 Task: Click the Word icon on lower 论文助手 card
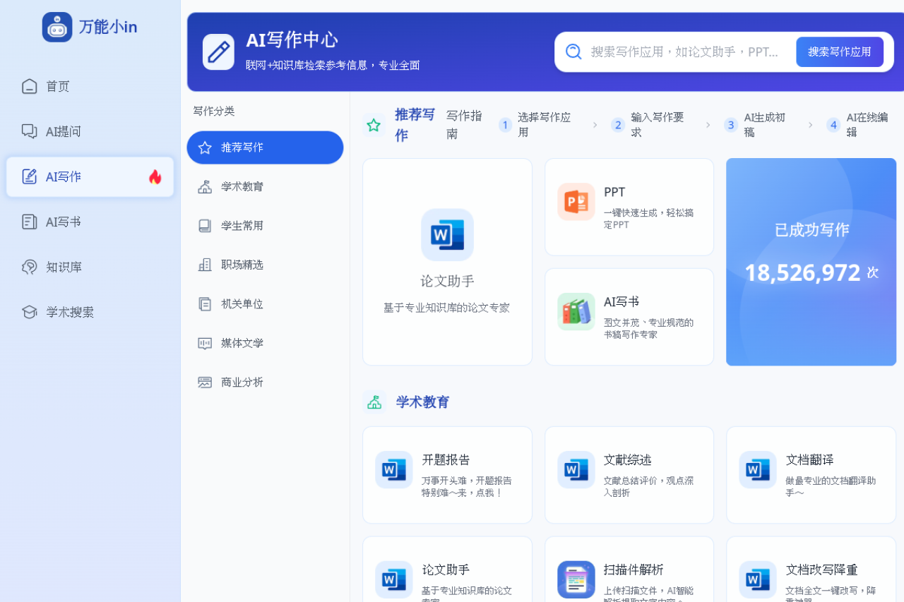[393, 579]
